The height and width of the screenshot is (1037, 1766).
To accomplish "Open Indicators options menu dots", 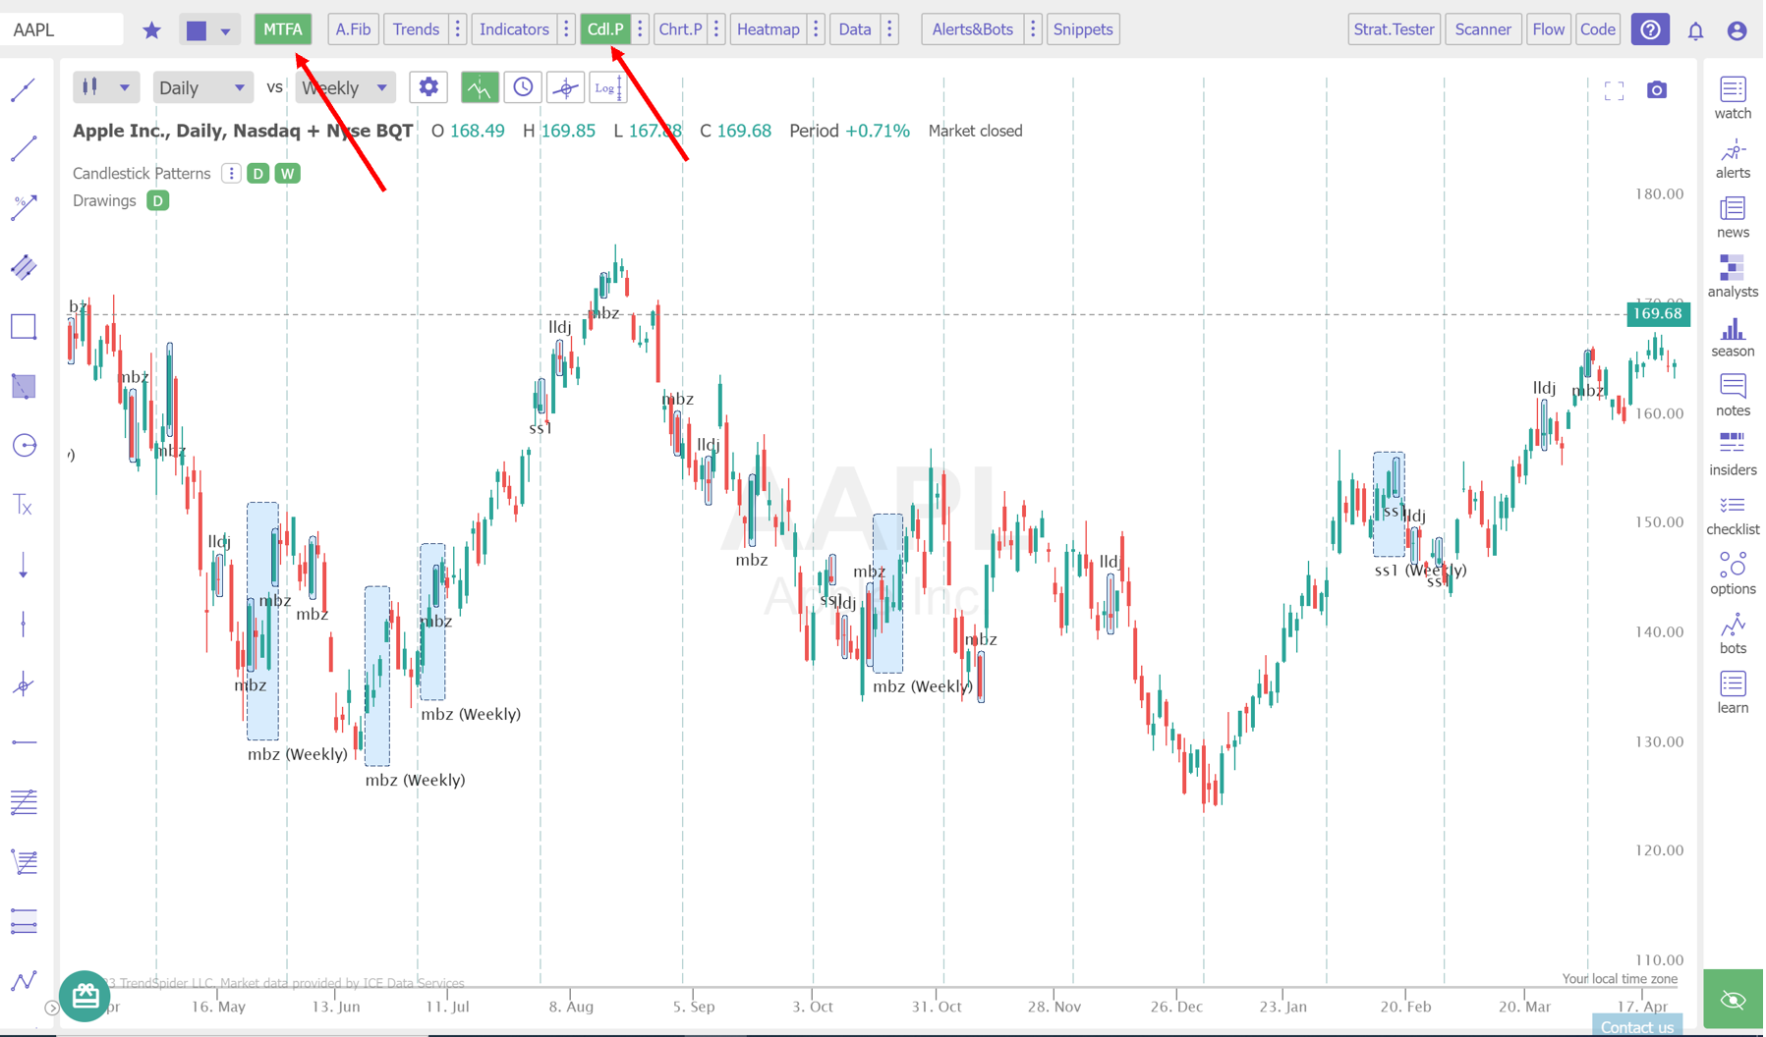I will click(566, 29).
